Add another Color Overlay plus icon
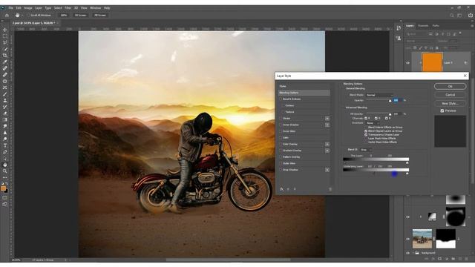Viewport: 475px width, 267px height. [x=327, y=144]
